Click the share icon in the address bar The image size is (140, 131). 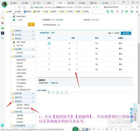click(94, 7)
